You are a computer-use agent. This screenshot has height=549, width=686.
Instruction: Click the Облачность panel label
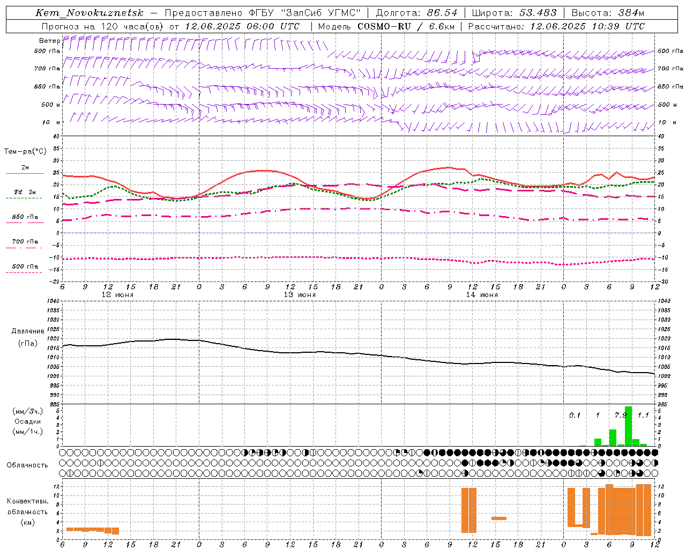click(x=27, y=465)
